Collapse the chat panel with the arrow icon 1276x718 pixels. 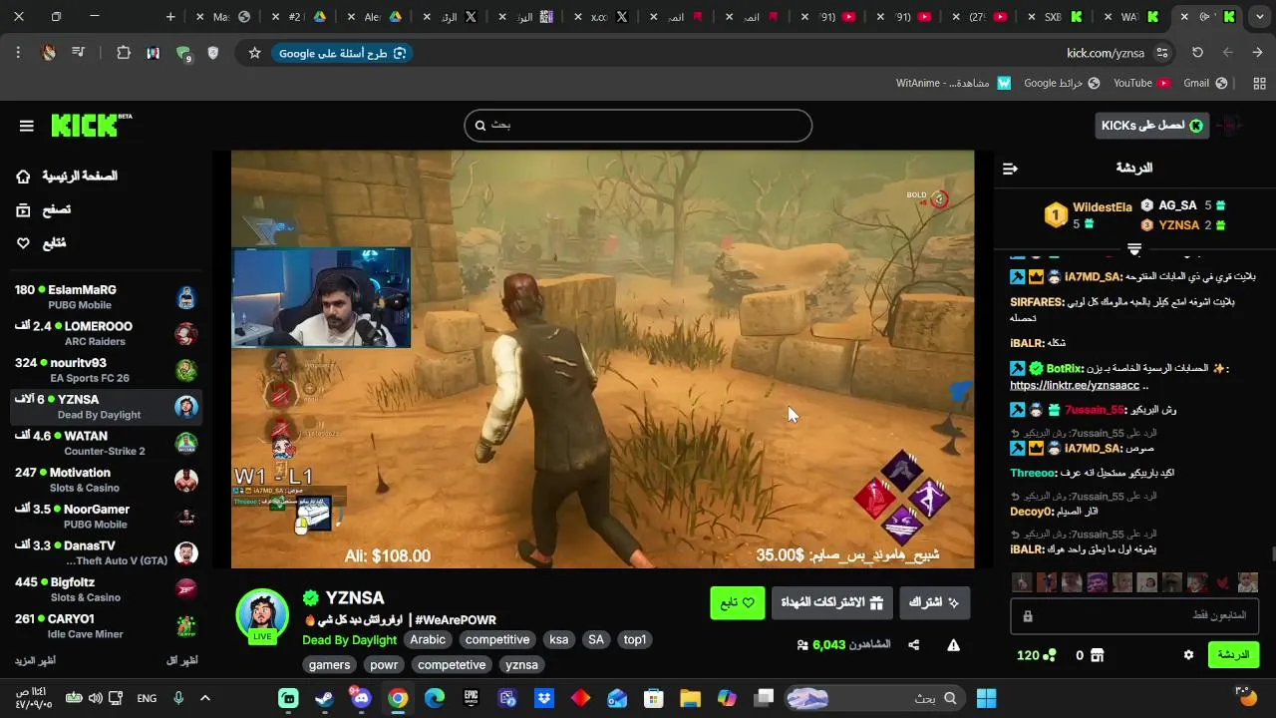(1010, 169)
